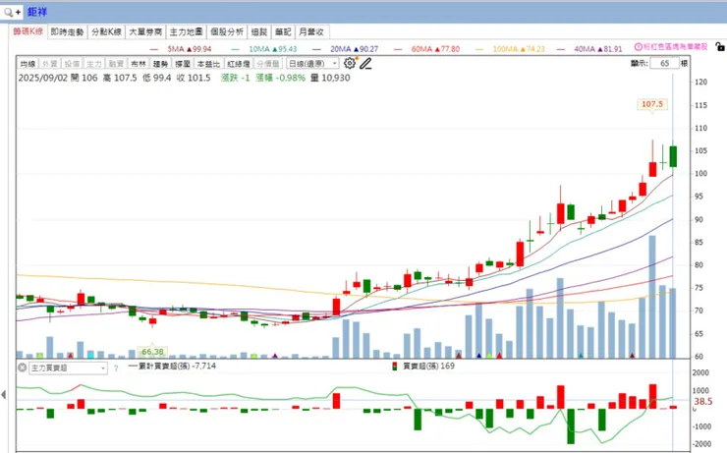The width and height of the screenshot is (727, 453).
Task: Switch to the 組股 tab
Action: coord(259,32)
